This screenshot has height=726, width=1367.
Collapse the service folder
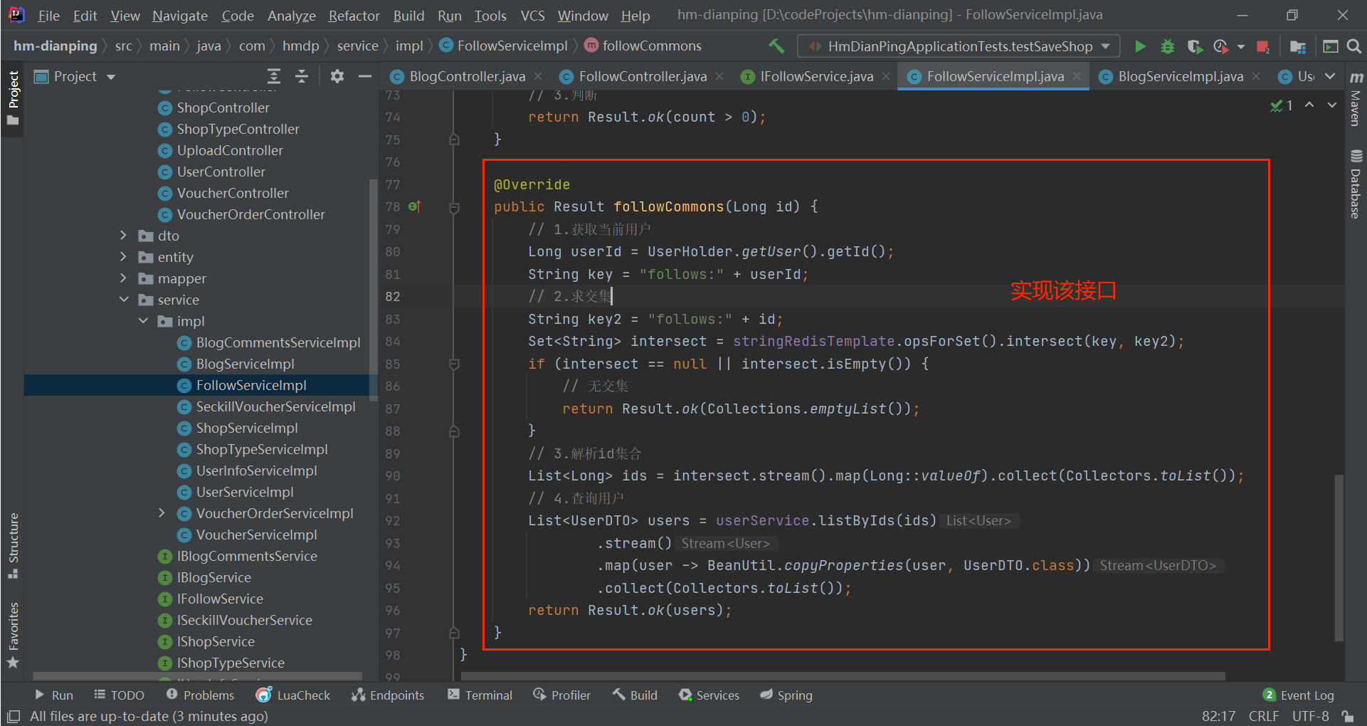tap(124, 300)
